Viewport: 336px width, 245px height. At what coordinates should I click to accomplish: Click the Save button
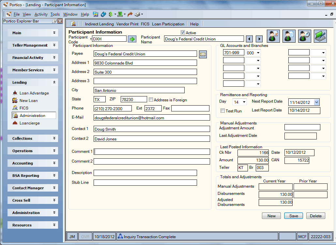tap(293, 216)
